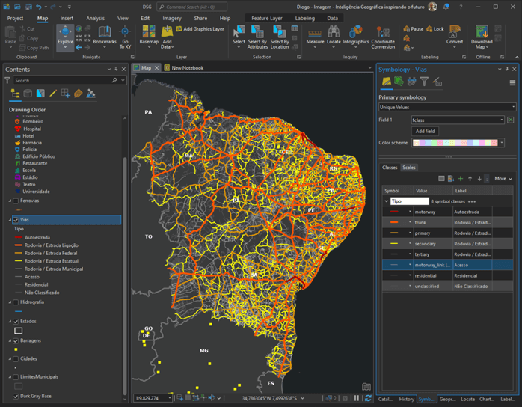Click the Add field button

pos(424,131)
